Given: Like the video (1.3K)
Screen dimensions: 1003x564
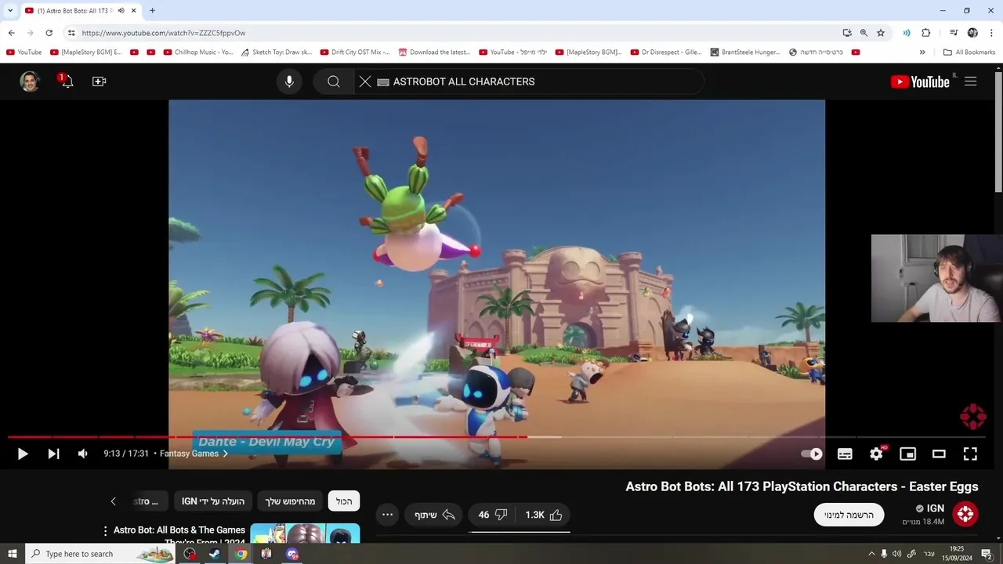Looking at the screenshot, I should [x=545, y=515].
